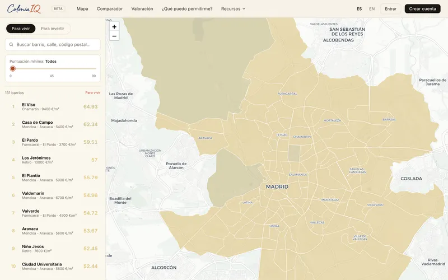Click the 62.34 score value
This screenshot has width=448, height=280.
click(x=91, y=124)
